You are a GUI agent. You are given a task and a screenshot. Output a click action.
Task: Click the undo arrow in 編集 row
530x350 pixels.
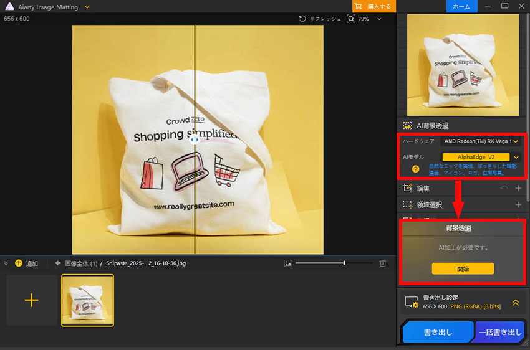pyautogui.click(x=504, y=188)
